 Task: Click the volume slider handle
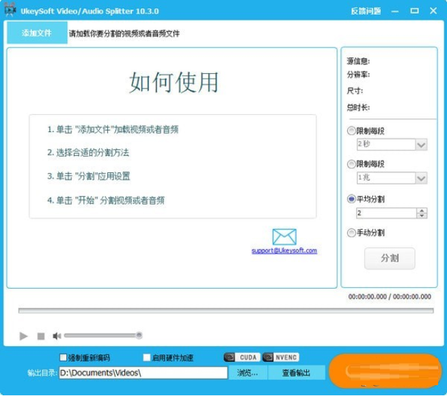pyautogui.click(x=139, y=335)
